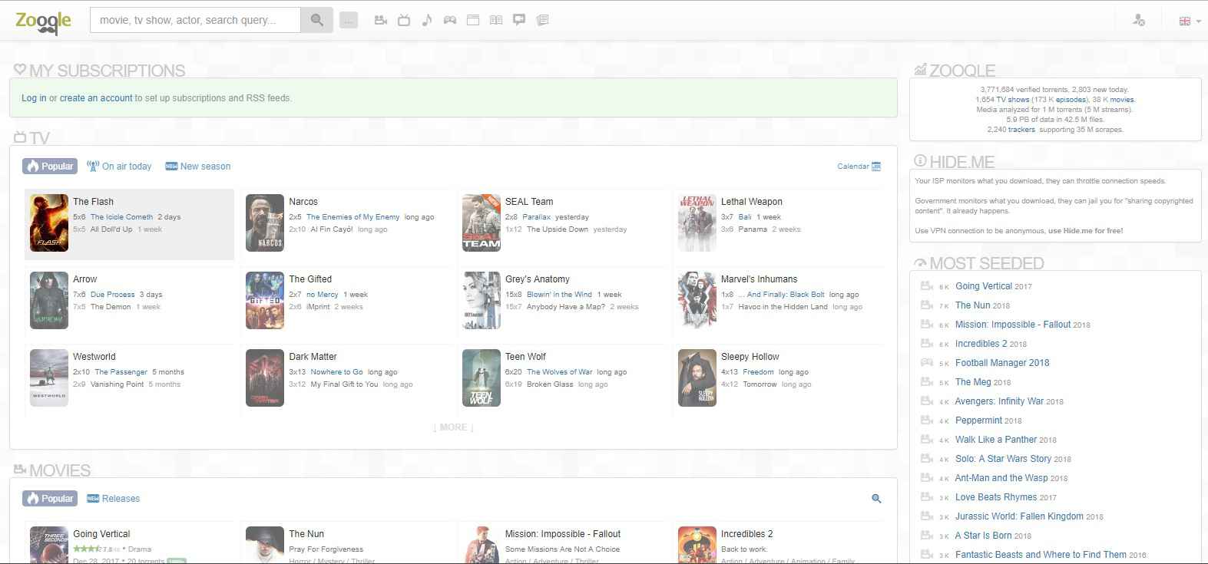Viewport: 1208px width, 564px height.
Task: Click the search magnifier button
Action: [316, 20]
